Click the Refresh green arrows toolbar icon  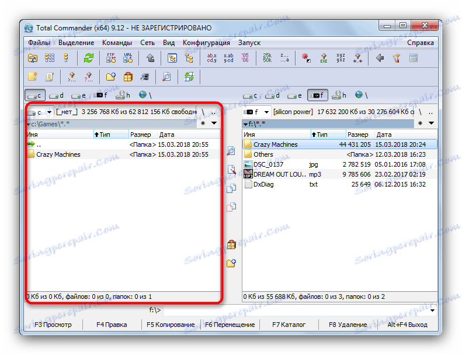[88, 58]
